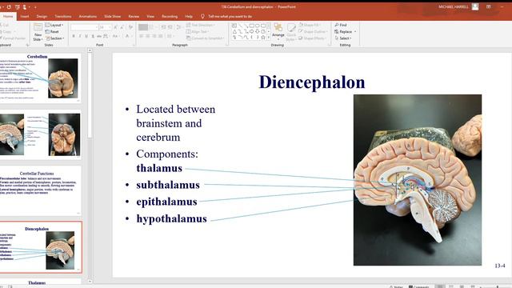Click the Redo icon in Quick Access toolbar

[9, 7]
